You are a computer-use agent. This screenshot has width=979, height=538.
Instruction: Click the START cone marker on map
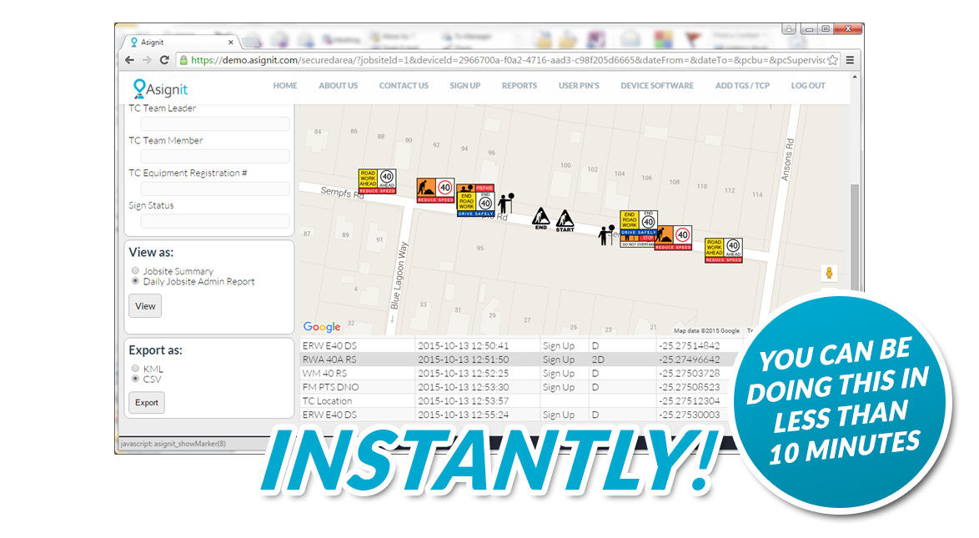click(565, 220)
